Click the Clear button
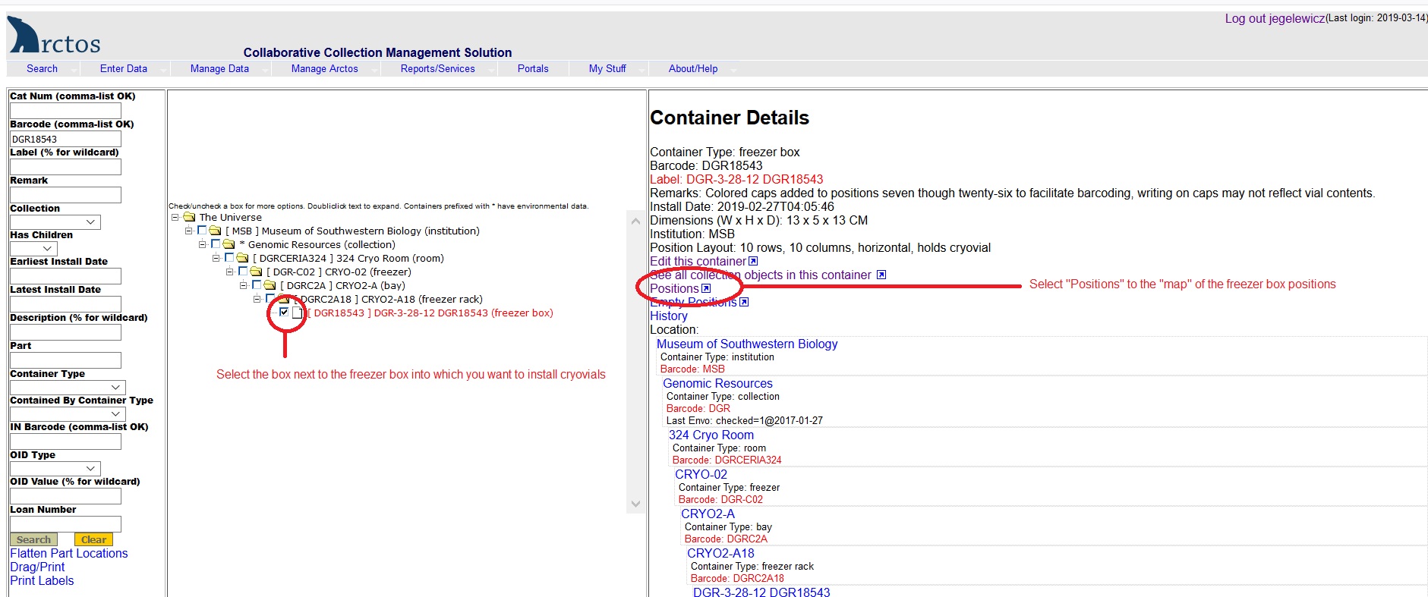The height and width of the screenshot is (597, 1428). coord(93,539)
